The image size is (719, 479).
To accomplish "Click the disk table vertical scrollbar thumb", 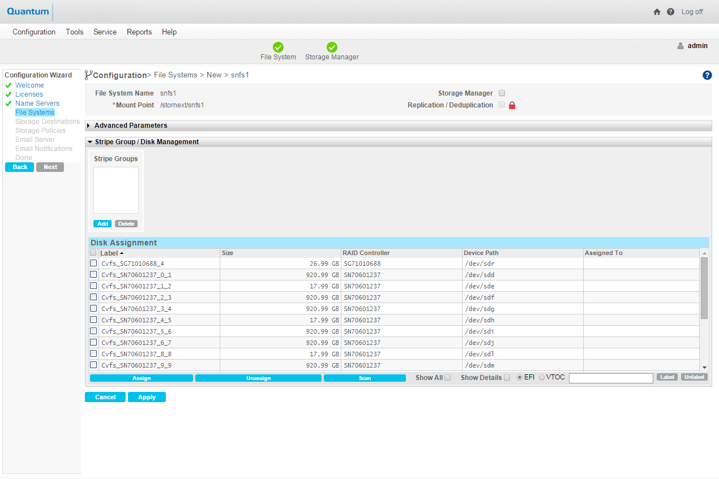I will [704, 288].
